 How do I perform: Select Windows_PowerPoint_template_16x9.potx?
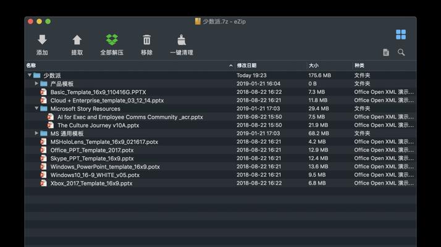(105, 167)
